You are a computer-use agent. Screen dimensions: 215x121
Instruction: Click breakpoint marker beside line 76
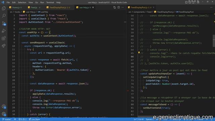coord(128,91)
